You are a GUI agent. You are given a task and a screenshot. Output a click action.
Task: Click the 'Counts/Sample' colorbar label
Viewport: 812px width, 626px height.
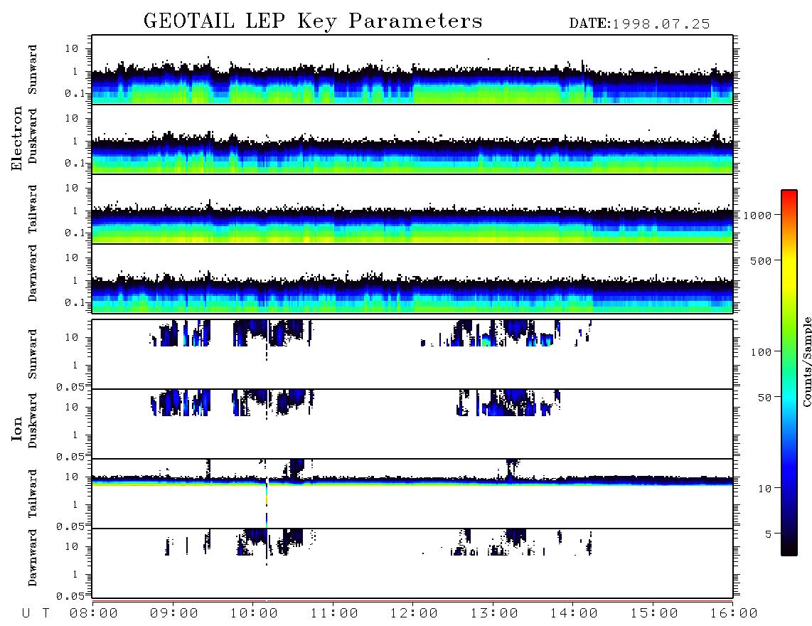806,361
